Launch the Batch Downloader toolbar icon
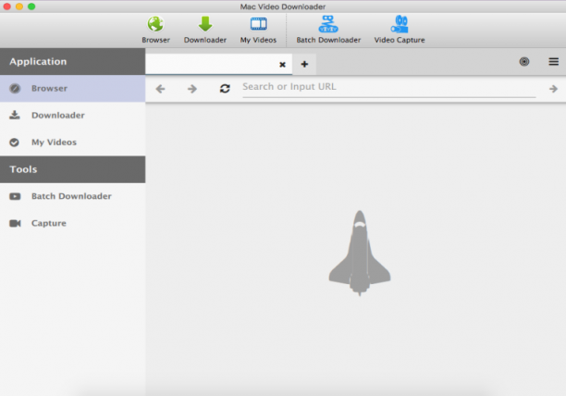Image resolution: width=566 pixels, height=396 pixels. tap(328, 24)
